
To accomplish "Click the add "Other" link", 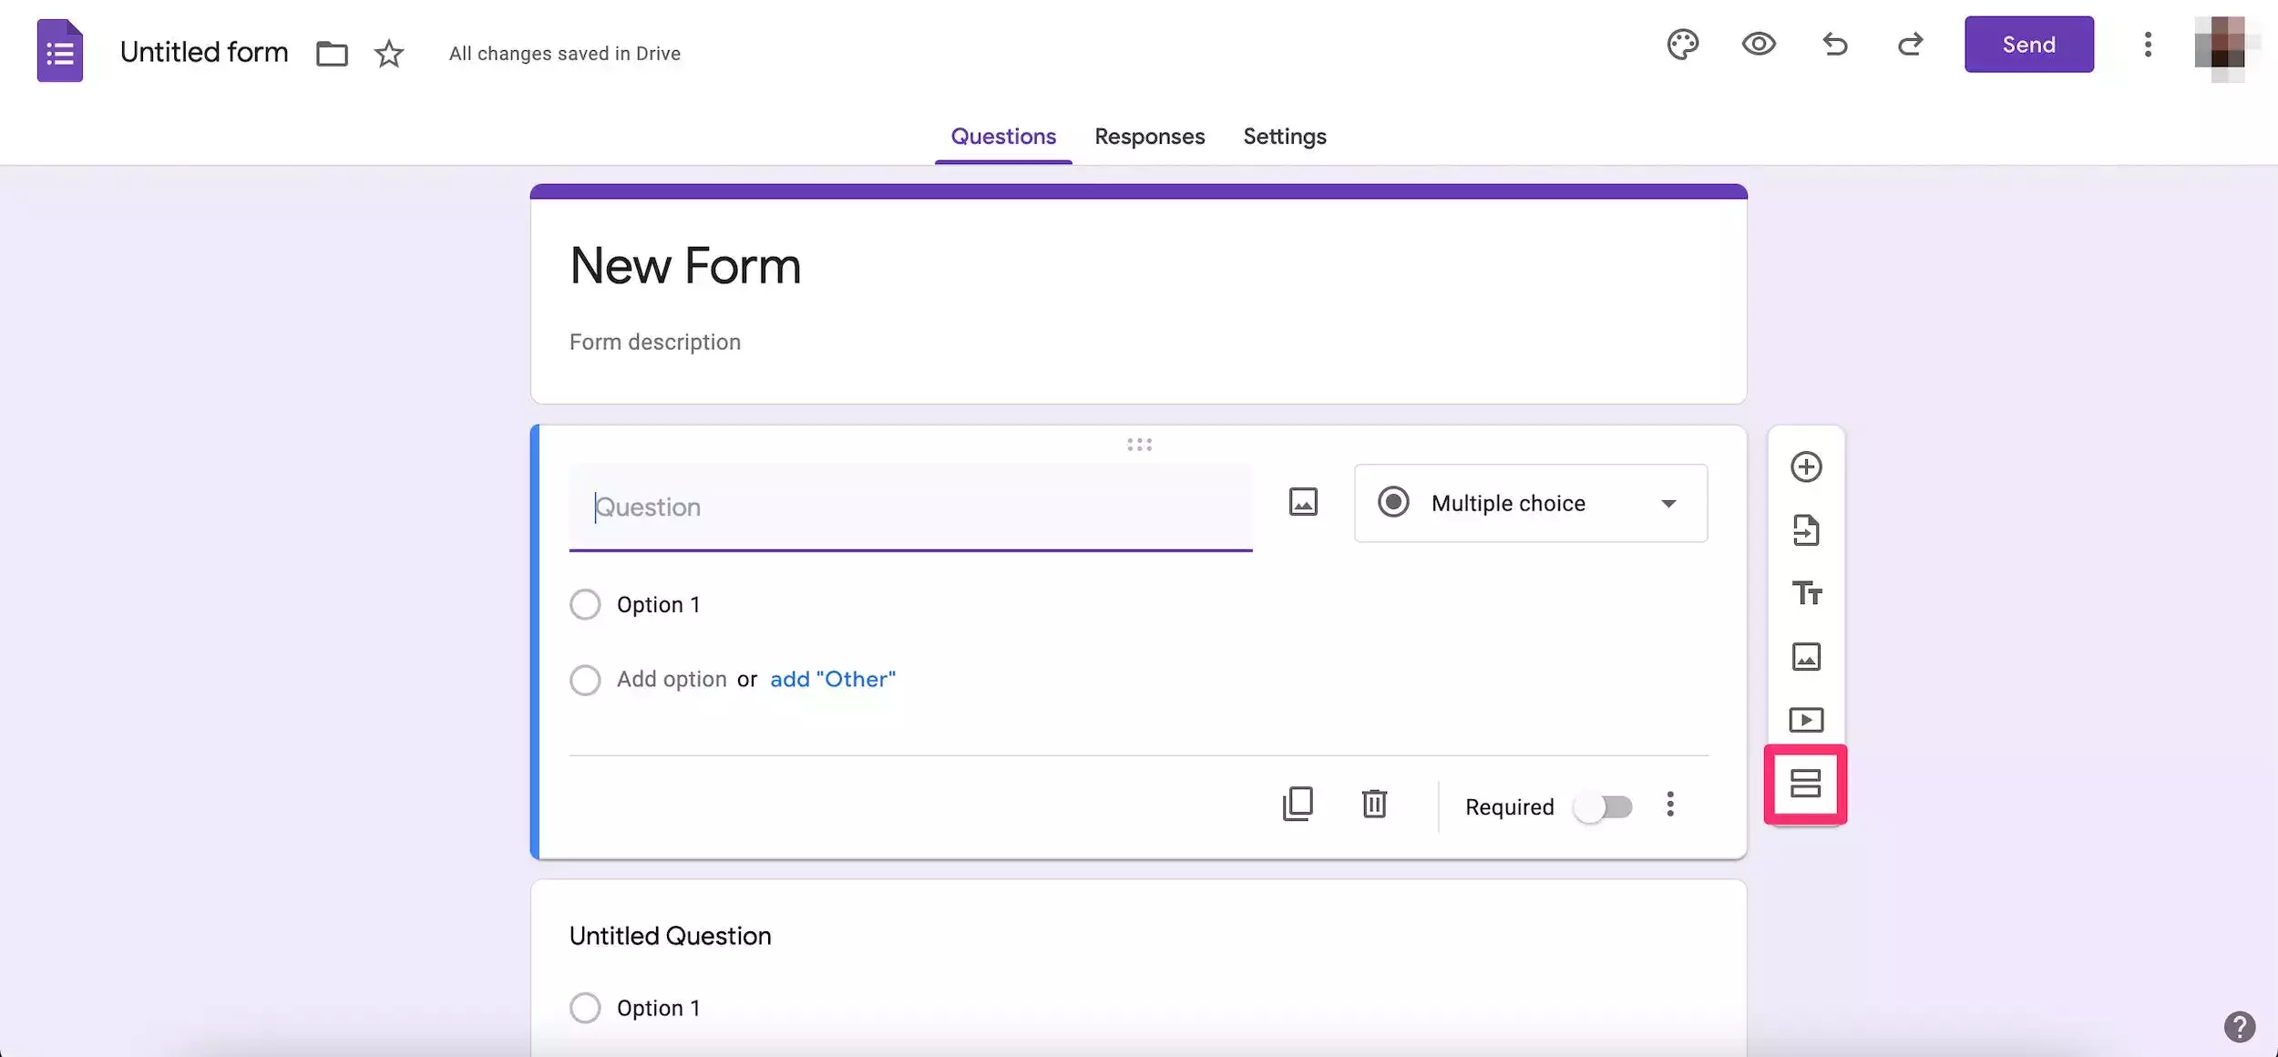I will [x=833, y=680].
